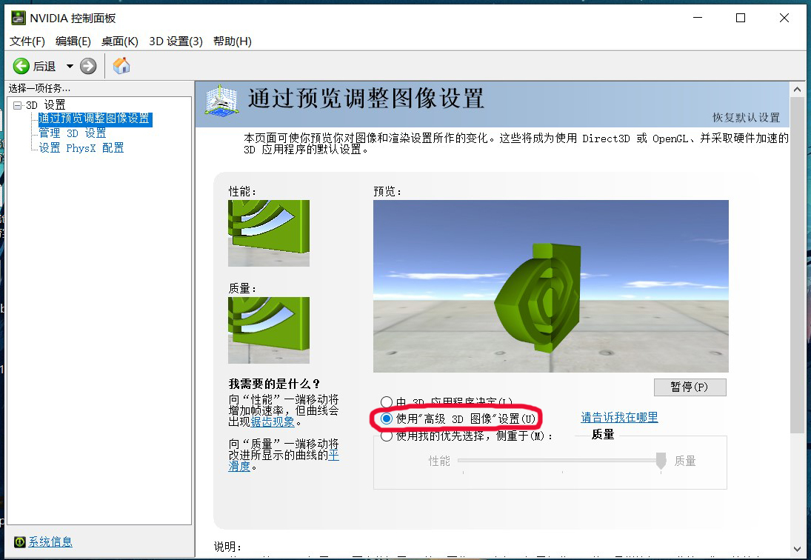Screen dimensions: 811x560
Task: Select 使用"高级 3D 图像"设置 option
Action: [x=387, y=418]
